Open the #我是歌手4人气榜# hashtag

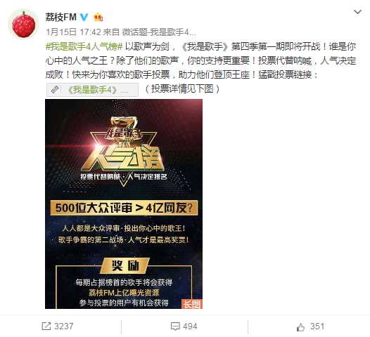click(84, 46)
